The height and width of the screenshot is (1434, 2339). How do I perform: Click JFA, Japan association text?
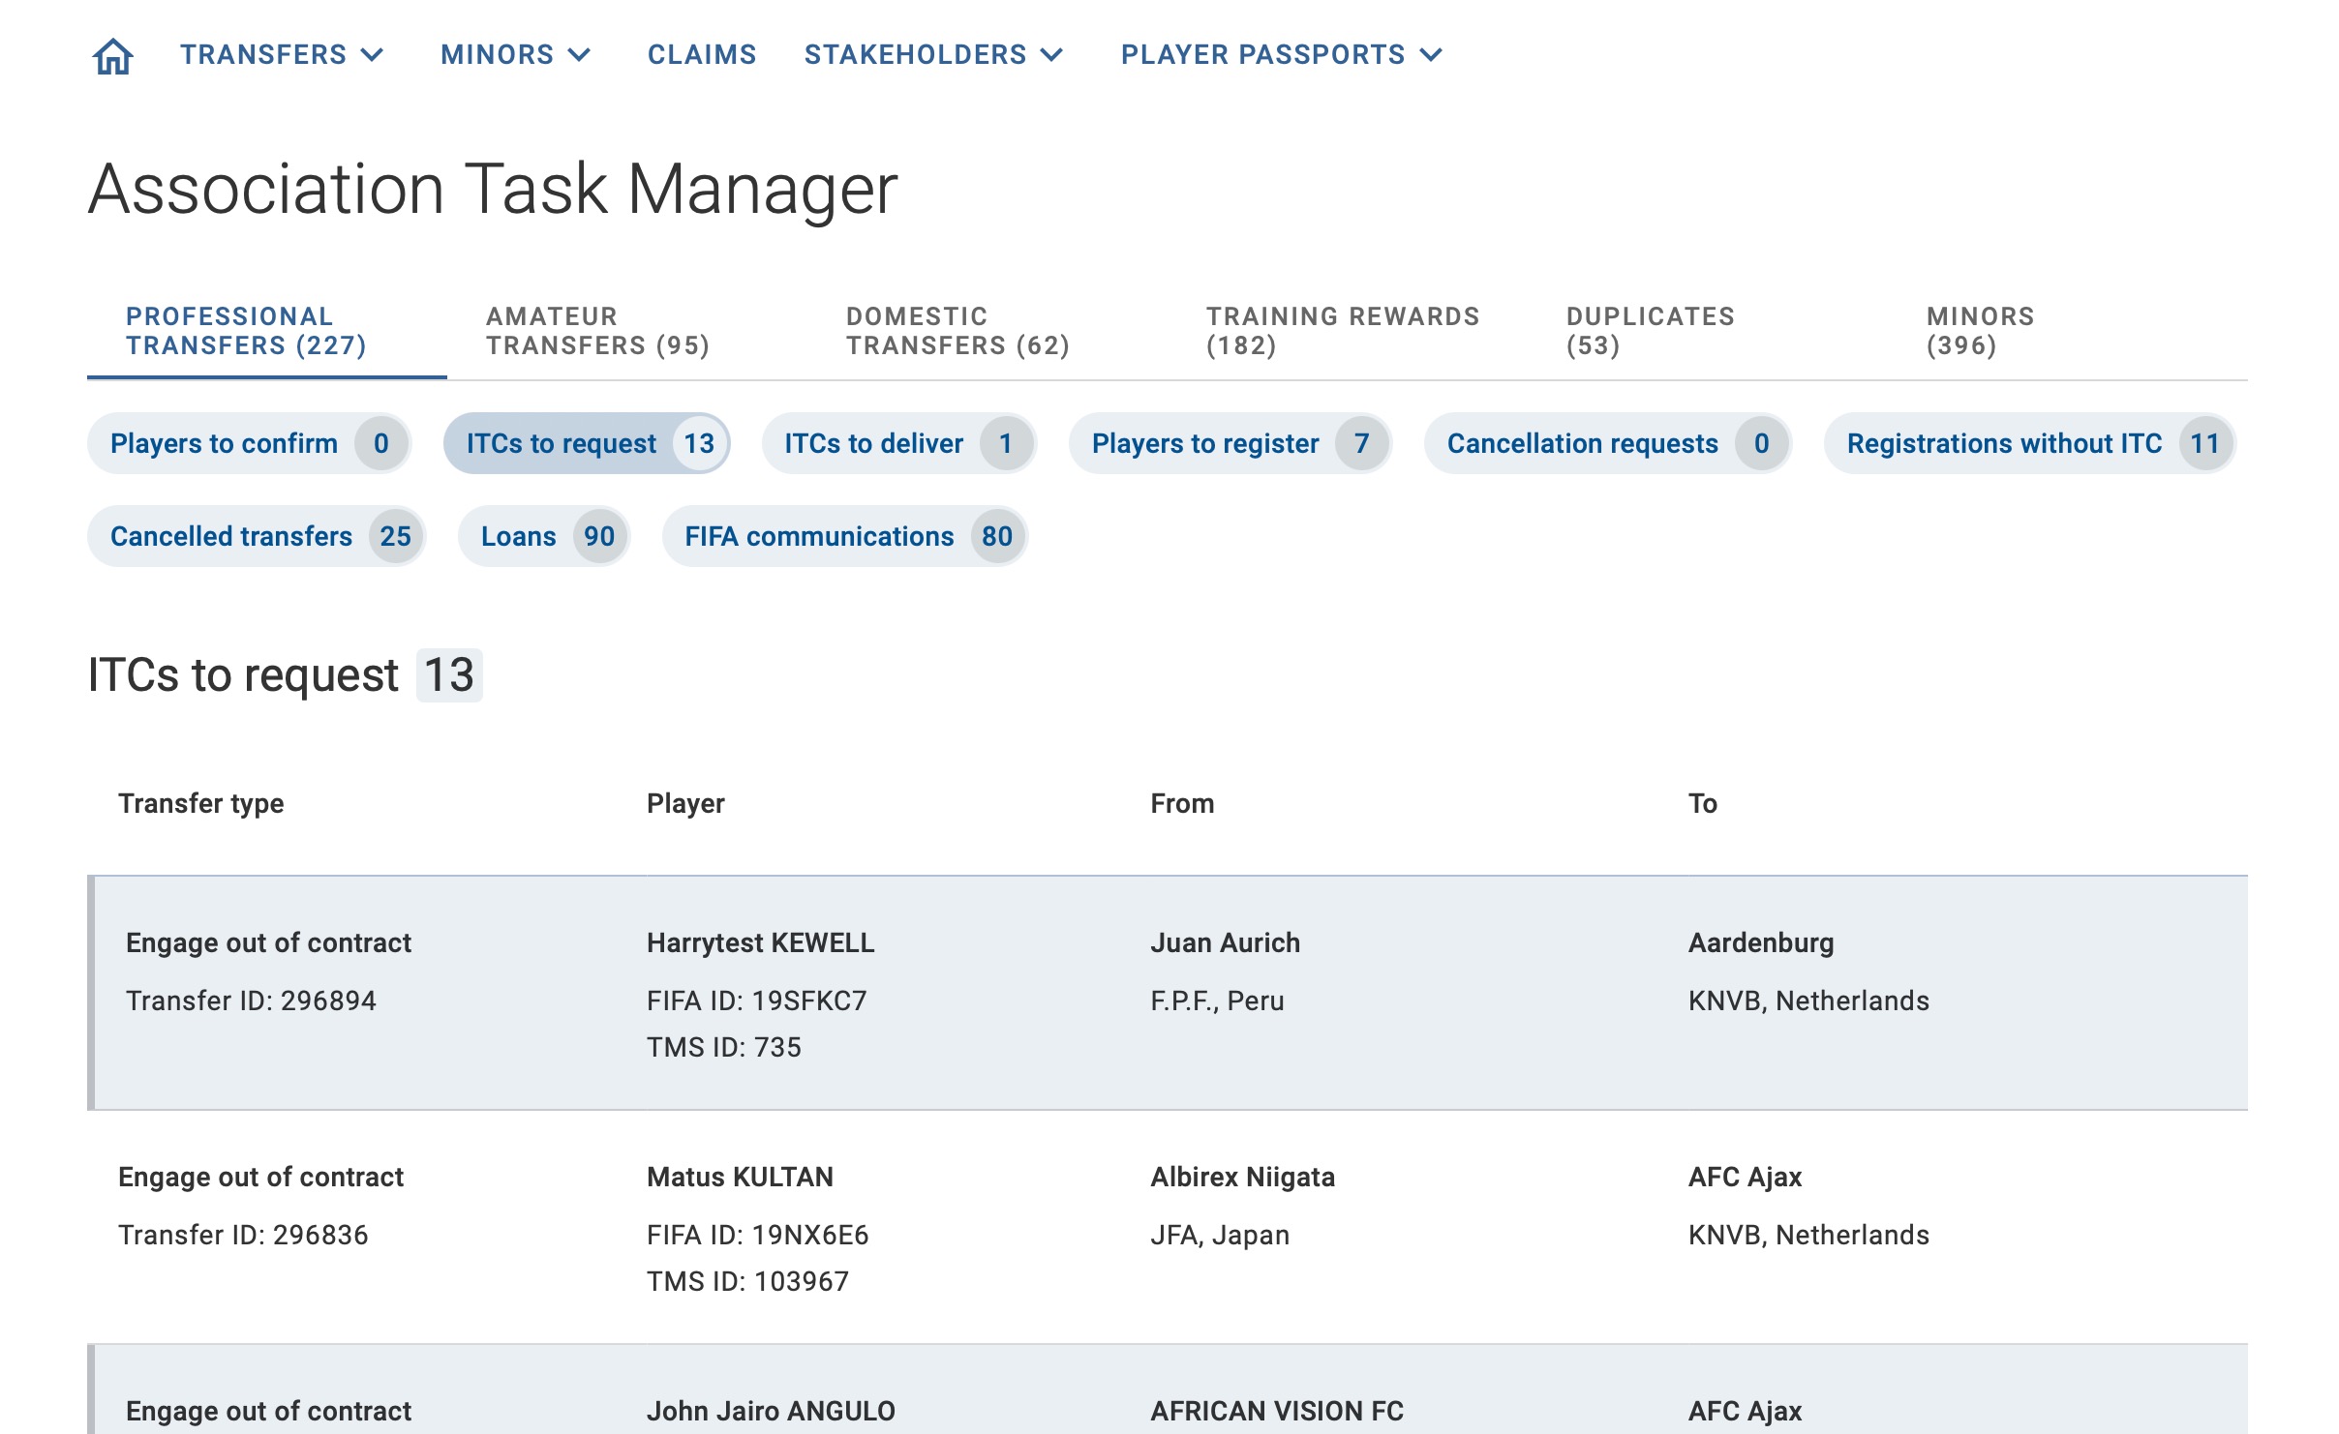coord(1220,1236)
